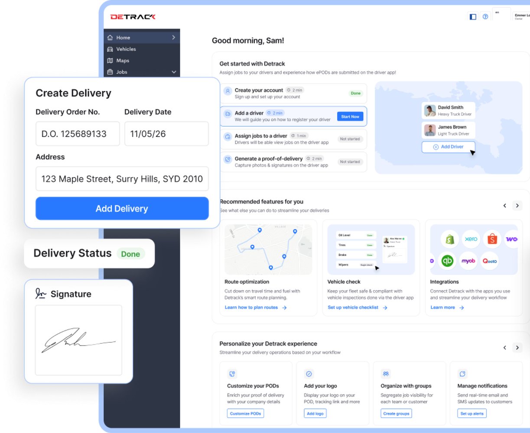This screenshot has width=530, height=433.
Task: Click the Jobs briefcase icon in sidebar
Action: point(110,72)
